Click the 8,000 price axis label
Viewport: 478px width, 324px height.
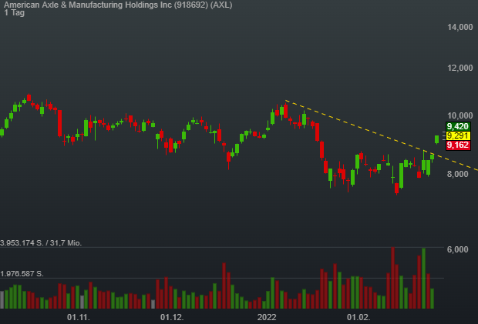tap(458, 174)
